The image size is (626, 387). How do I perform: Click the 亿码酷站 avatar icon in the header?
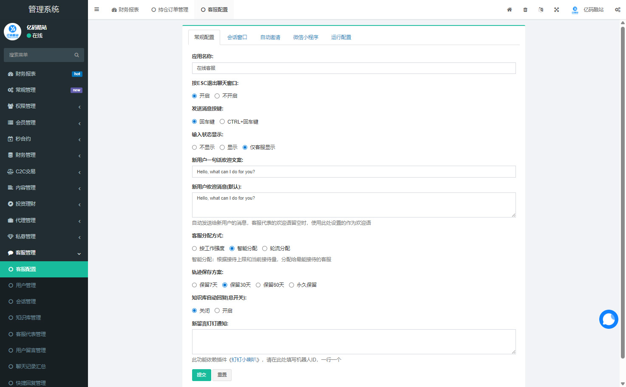coord(575,9)
